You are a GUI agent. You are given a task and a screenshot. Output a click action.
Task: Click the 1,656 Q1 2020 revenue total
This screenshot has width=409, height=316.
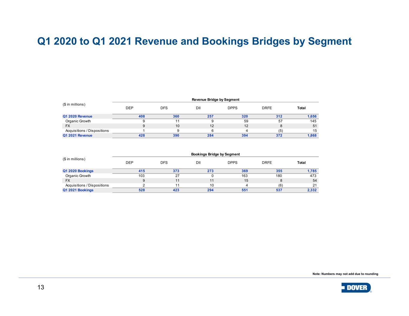[x=312, y=116]
